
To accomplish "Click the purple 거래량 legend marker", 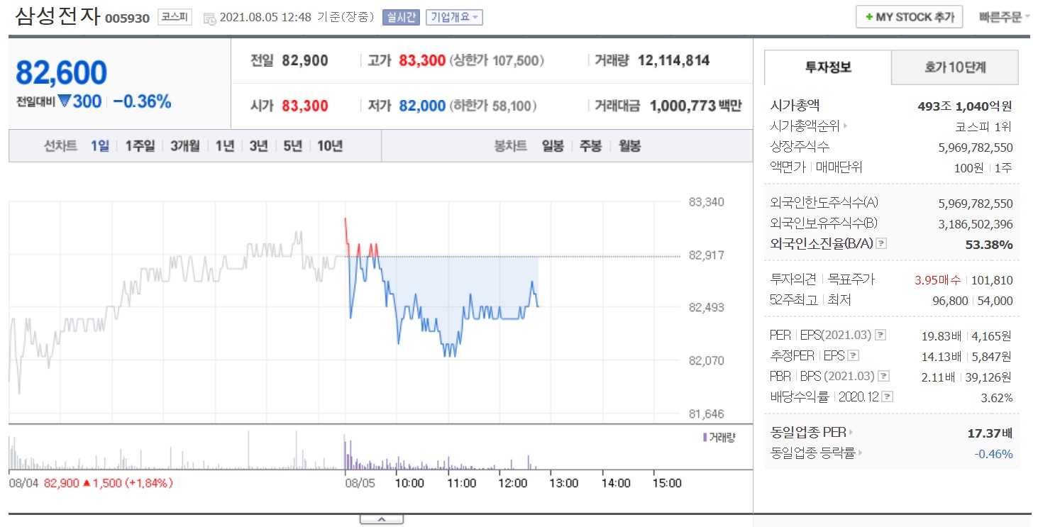I will pos(705,437).
